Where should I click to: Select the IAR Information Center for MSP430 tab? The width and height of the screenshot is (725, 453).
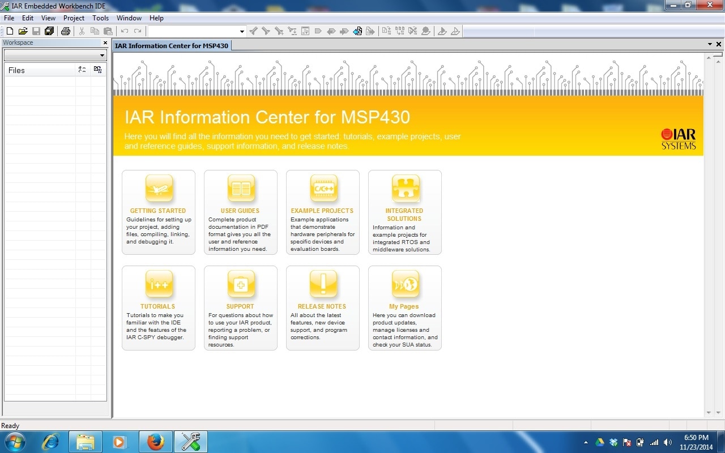coord(172,45)
